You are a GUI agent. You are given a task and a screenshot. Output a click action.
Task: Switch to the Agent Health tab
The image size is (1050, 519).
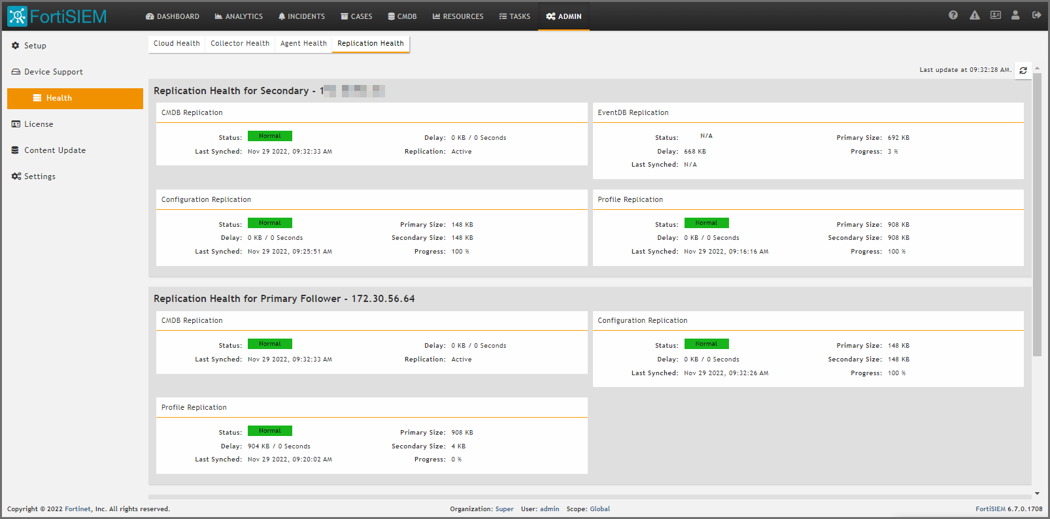(x=303, y=43)
